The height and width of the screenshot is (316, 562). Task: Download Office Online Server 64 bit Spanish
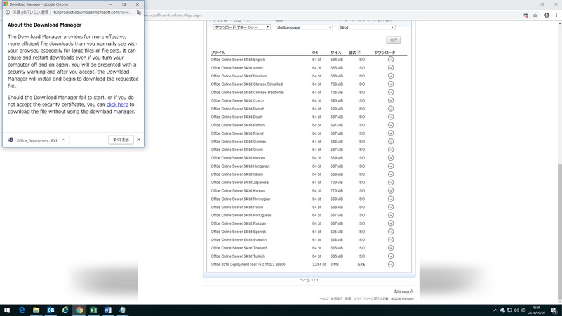391,232
